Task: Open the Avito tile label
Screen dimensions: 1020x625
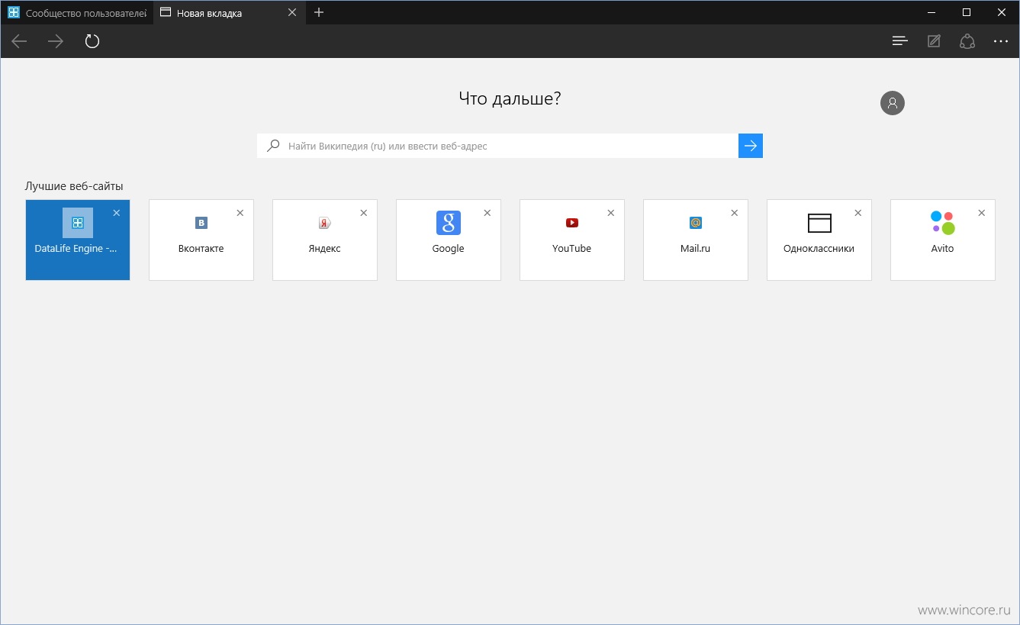Action: (943, 249)
